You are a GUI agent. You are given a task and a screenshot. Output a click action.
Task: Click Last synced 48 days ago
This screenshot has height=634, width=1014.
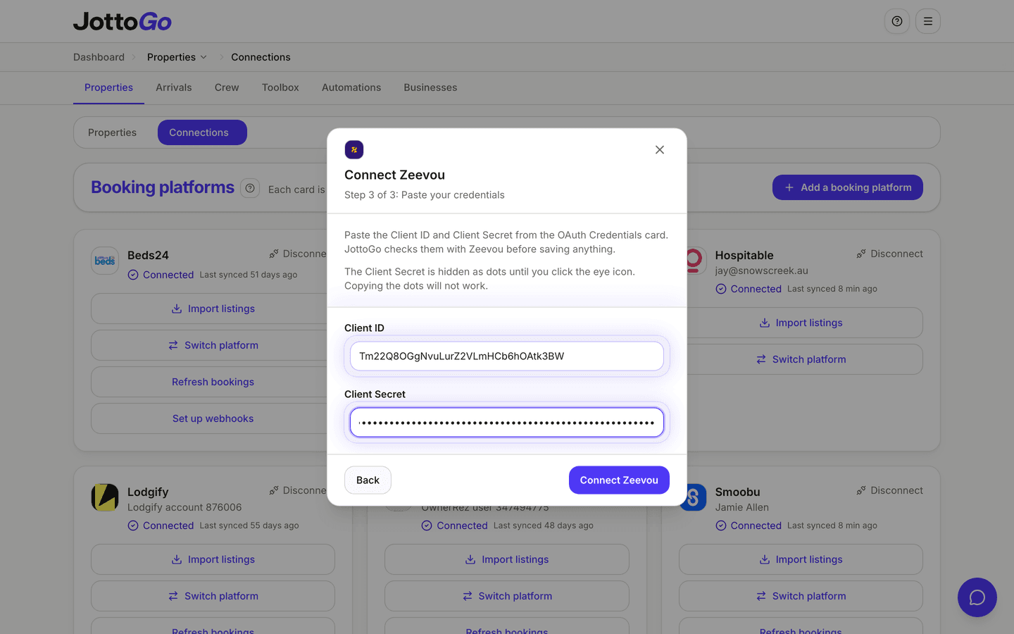click(x=544, y=526)
